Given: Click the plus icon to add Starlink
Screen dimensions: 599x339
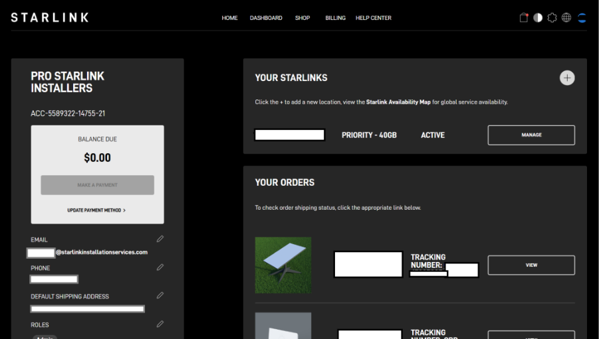Looking at the screenshot, I should coord(567,78).
